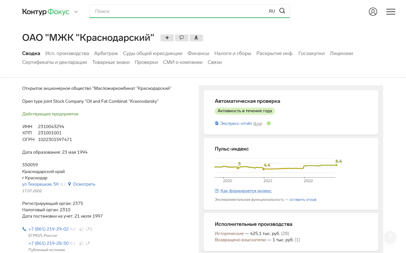Image resolution: width=406 pixels, height=253 pixels.
Task: Switch to the Финансы tab
Action: coord(198,53)
